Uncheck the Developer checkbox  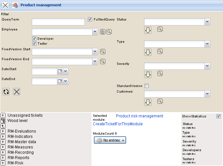click(34, 39)
